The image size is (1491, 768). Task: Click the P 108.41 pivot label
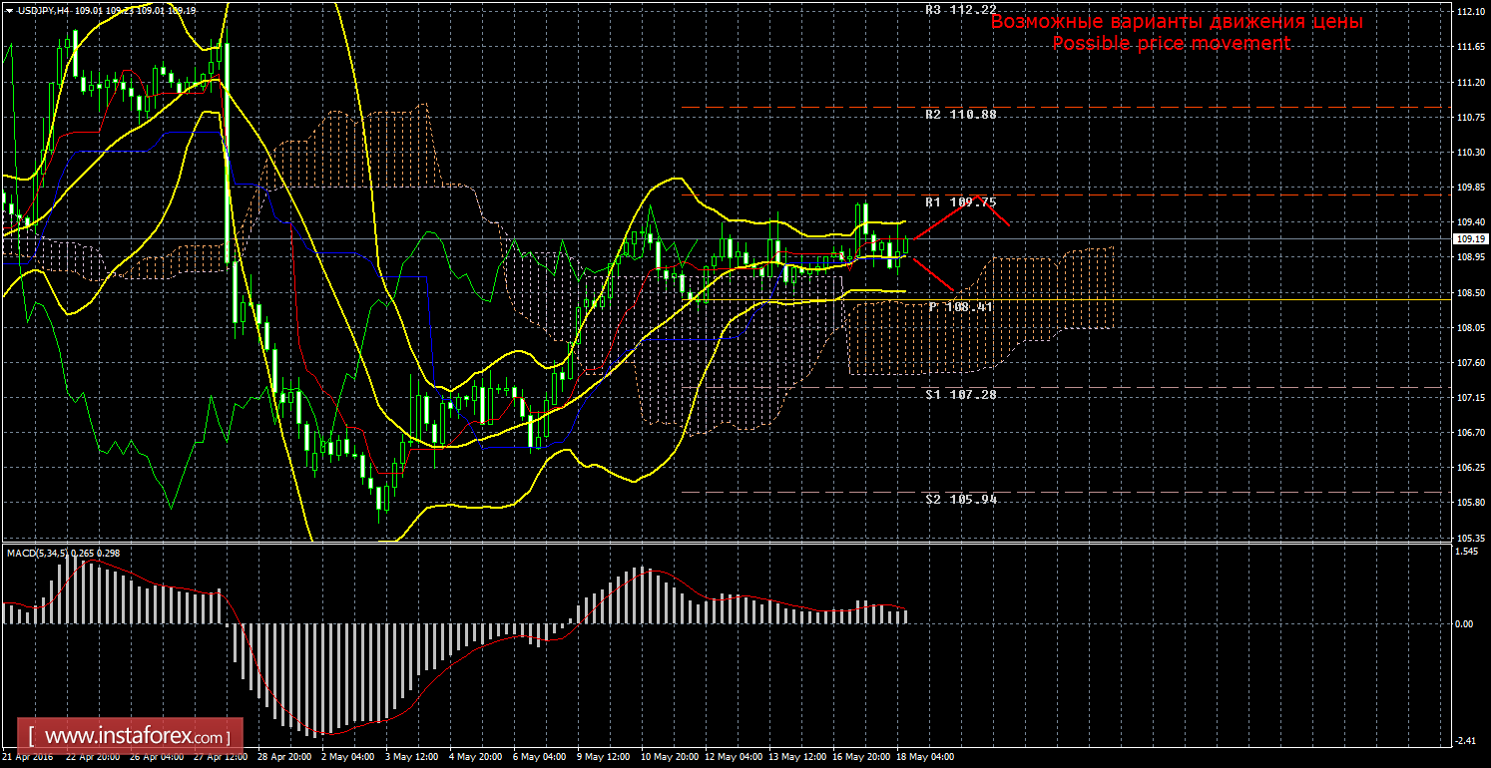tap(960, 307)
